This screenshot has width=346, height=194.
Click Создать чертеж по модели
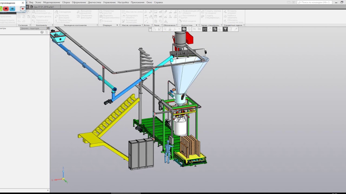point(211,12)
